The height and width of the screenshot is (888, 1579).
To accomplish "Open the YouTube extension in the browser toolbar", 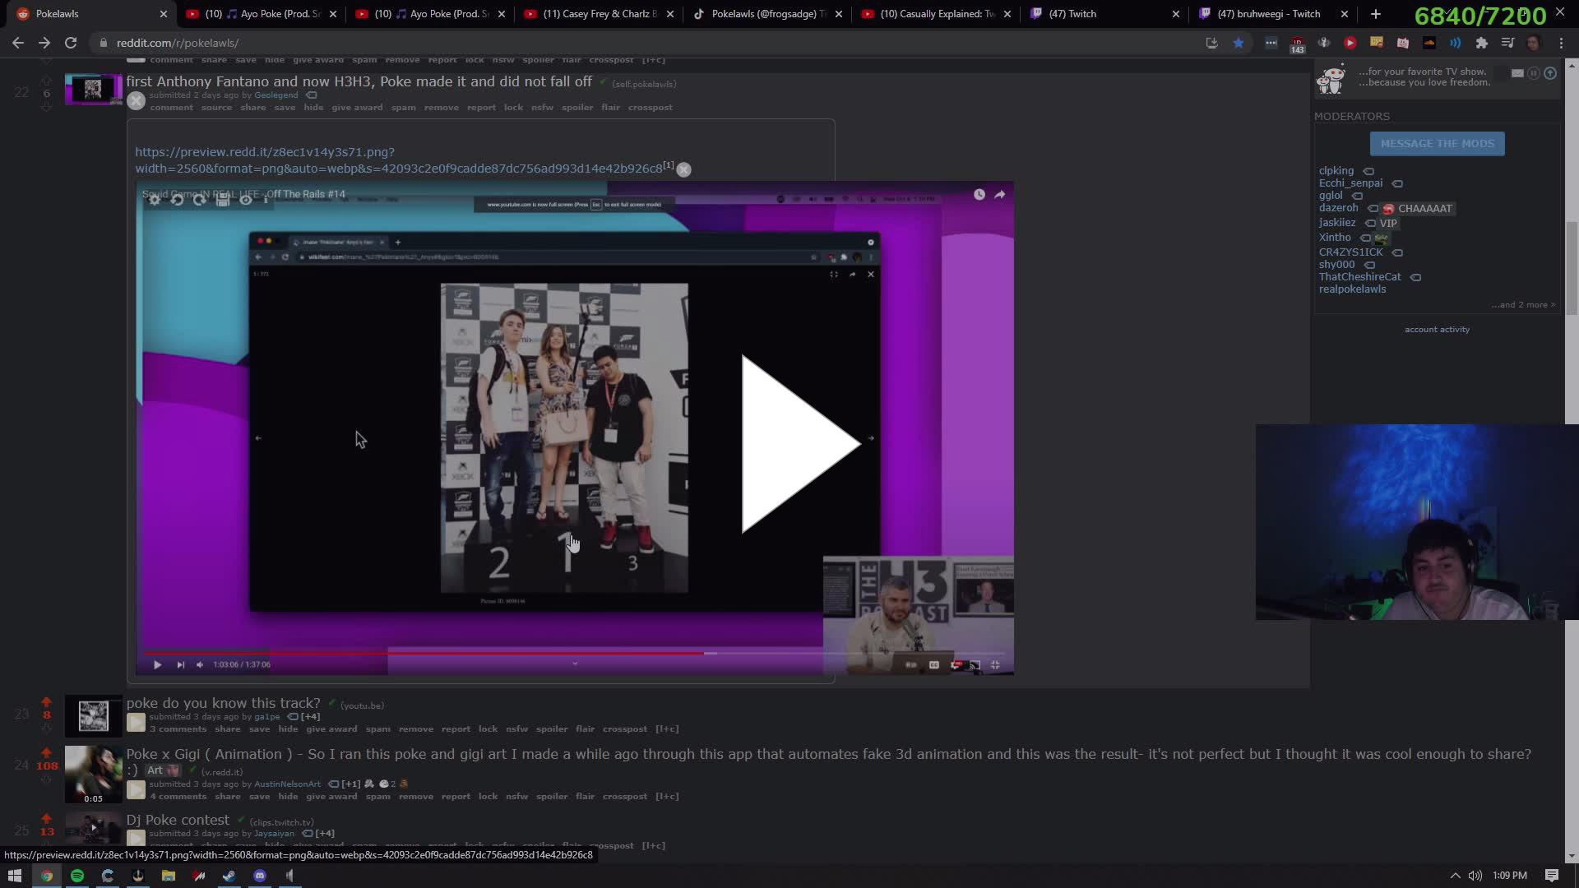I will [1350, 43].
